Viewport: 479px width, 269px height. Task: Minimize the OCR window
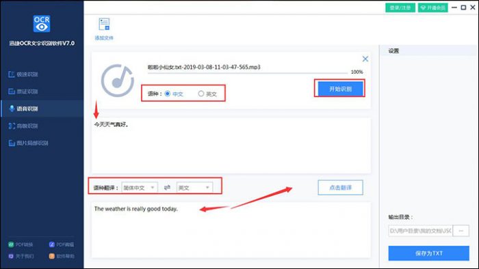(x=454, y=8)
